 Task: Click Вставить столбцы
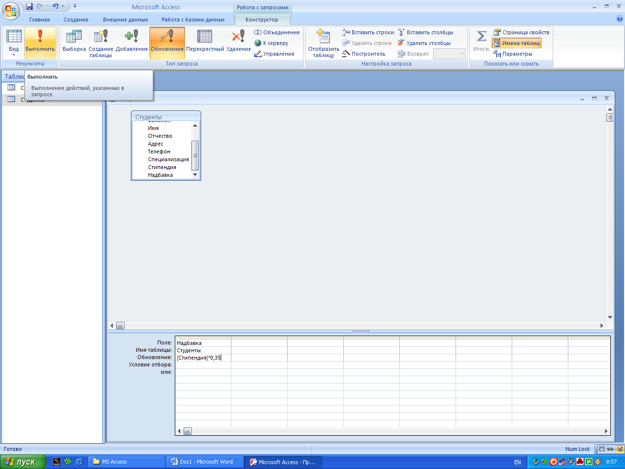tap(425, 32)
